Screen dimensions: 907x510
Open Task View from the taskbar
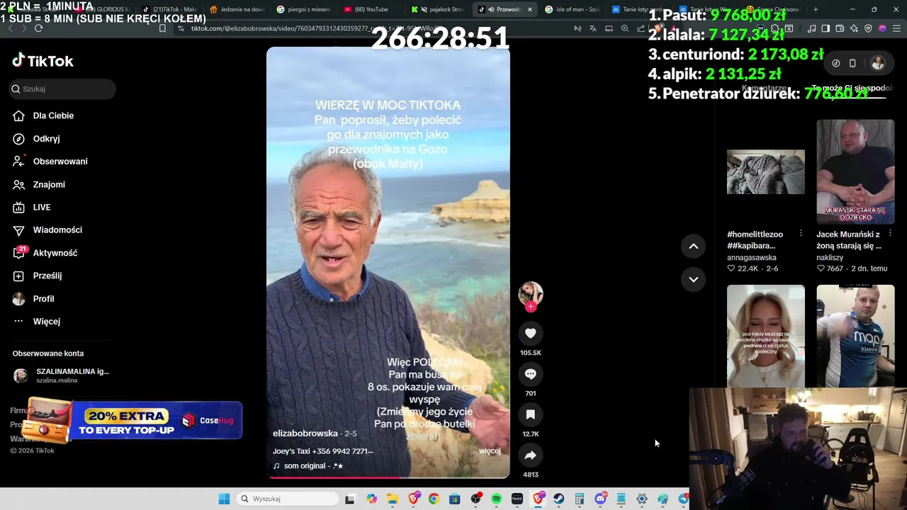[350, 499]
